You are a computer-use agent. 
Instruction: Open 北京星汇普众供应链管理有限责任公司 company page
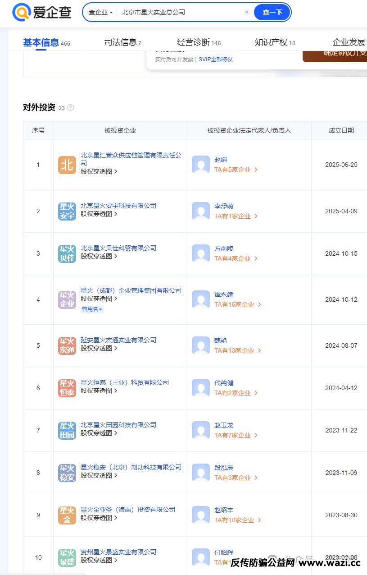[x=131, y=159]
